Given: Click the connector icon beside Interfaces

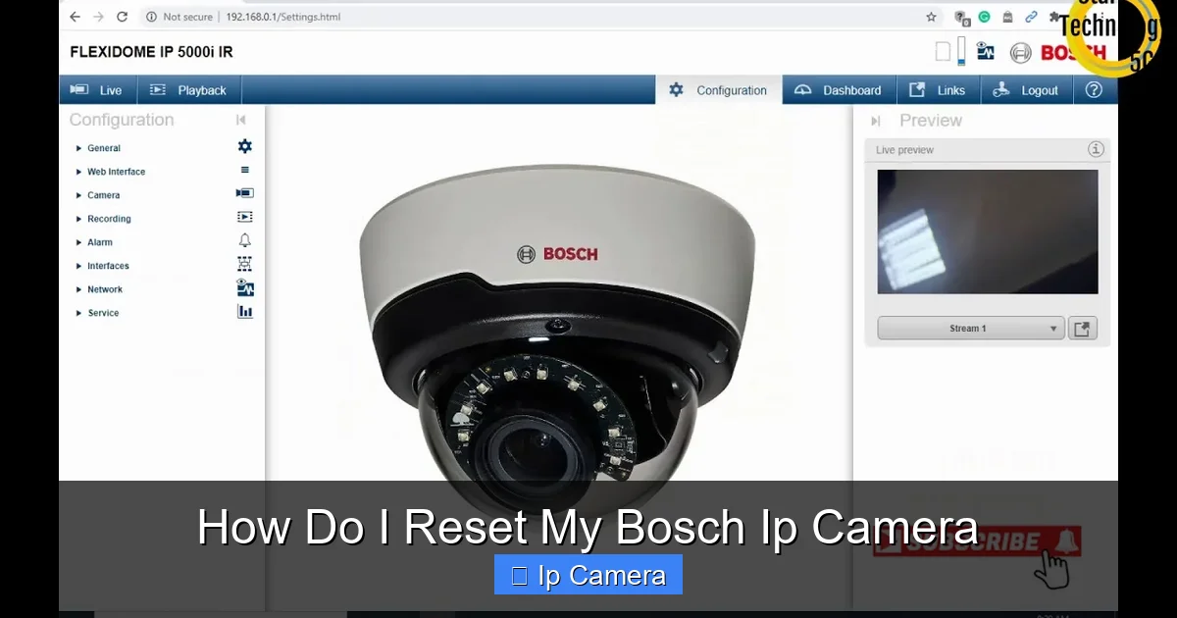Looking at the screenshot, I should [x=245, y=264].
